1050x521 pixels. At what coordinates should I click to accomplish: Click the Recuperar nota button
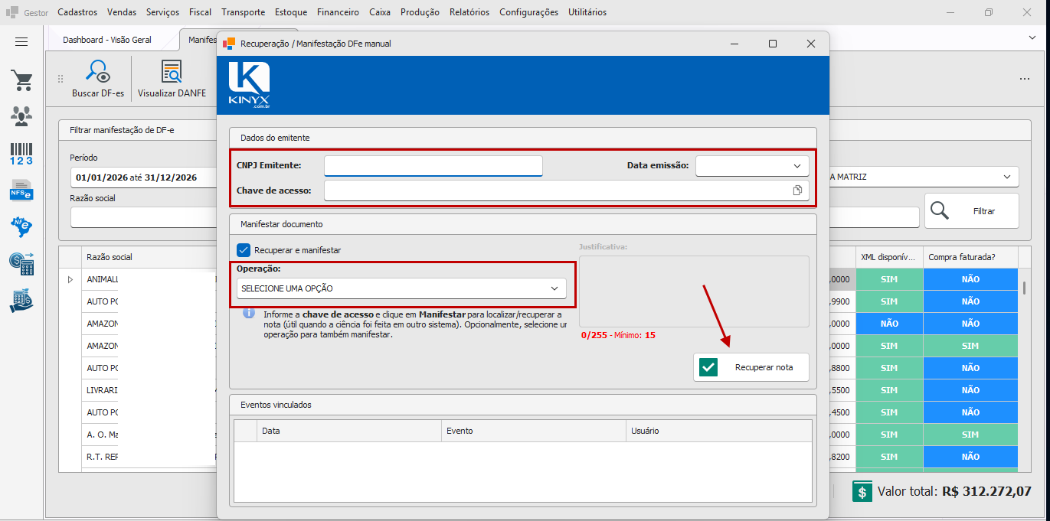coord(751,367)
